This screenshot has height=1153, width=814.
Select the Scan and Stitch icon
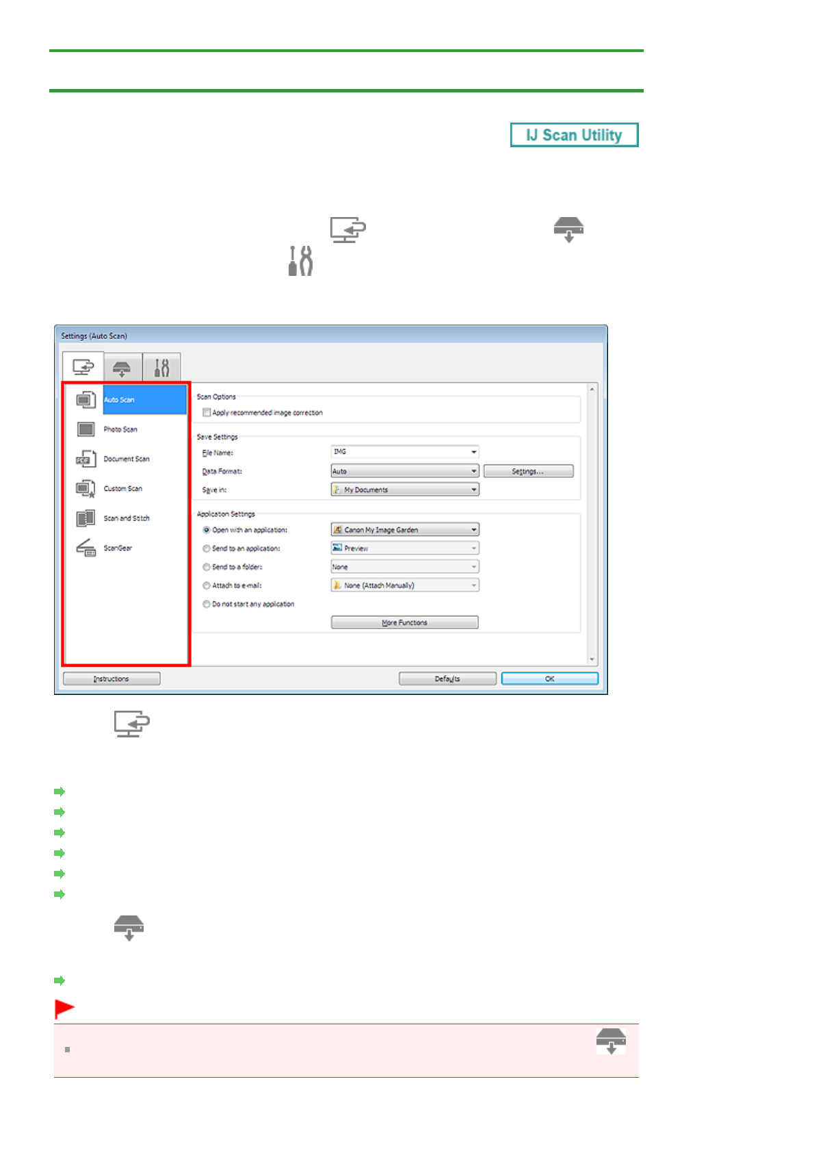[86, 518]
